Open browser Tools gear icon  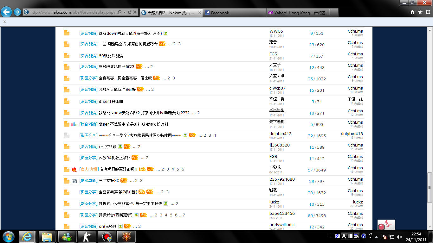pos(428,12)
